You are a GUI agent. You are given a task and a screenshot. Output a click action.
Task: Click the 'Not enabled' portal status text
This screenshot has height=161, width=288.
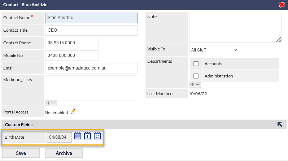56,113
